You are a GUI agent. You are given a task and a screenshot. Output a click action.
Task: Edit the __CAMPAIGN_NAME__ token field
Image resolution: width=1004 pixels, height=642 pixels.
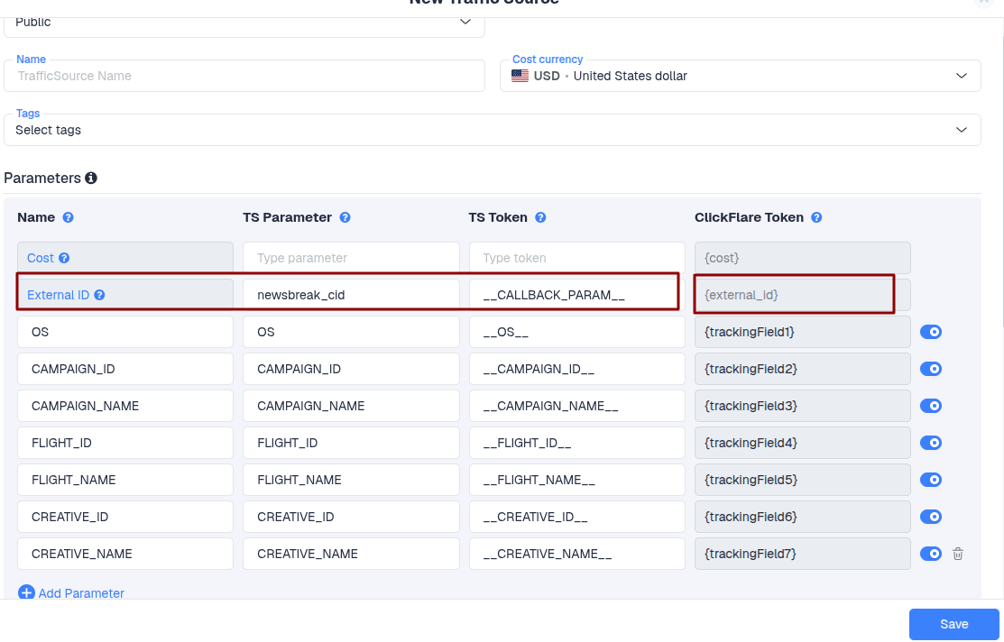point(577,406)
